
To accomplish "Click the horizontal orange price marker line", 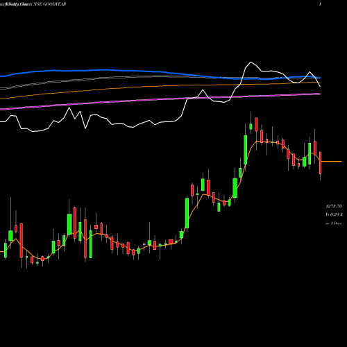I will pos(332,161).
